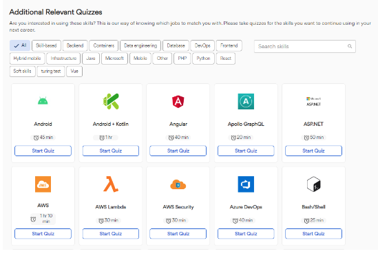Click the AWS Lambda card title
The width and height of the screenshot is (378, 258).
[111, 207]
